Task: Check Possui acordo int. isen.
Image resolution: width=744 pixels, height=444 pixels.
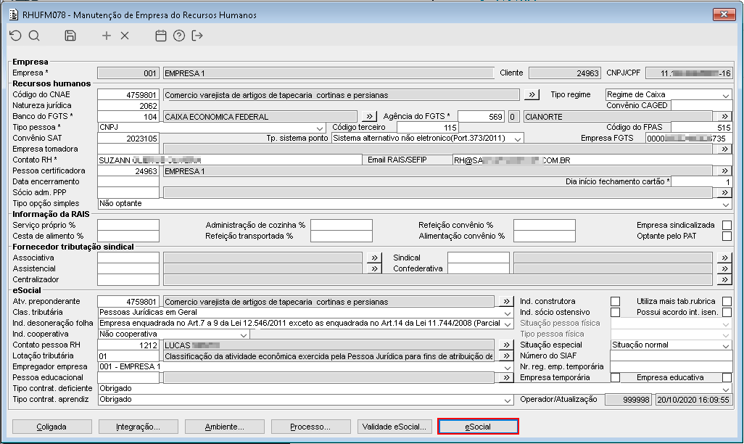Action: click(x=727, y=313)
